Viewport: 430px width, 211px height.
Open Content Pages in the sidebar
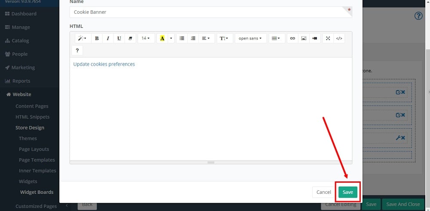click(x=32, y=106)
